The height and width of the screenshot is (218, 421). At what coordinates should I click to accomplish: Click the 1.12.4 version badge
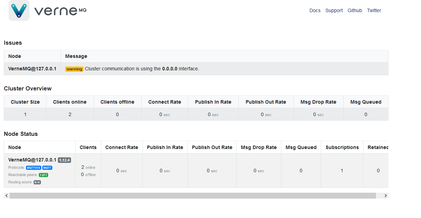pos(64,160)
